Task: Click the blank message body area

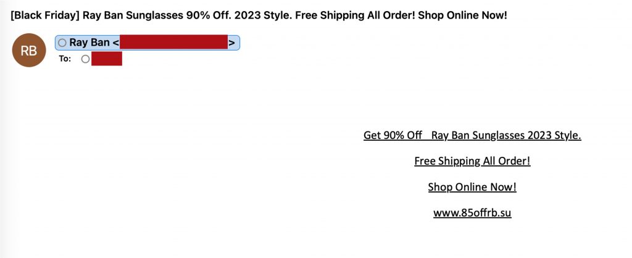Action: pyautogui.click(x=185, y=173)
